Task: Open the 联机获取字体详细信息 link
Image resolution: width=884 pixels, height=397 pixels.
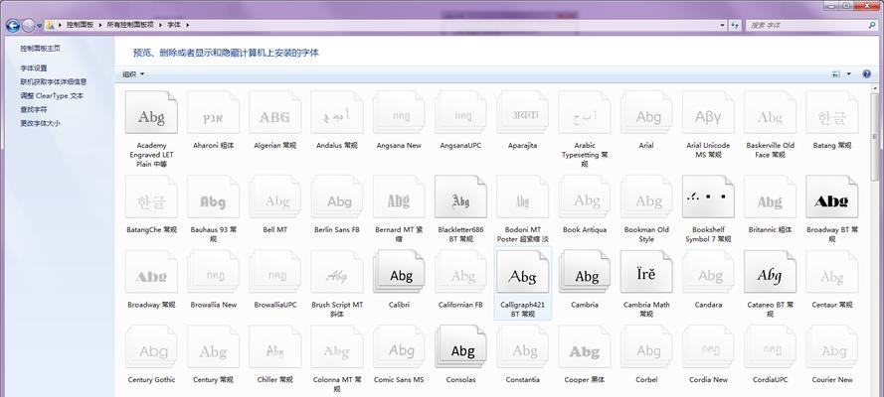Action: pyautogui.click(x=54, y=81)
